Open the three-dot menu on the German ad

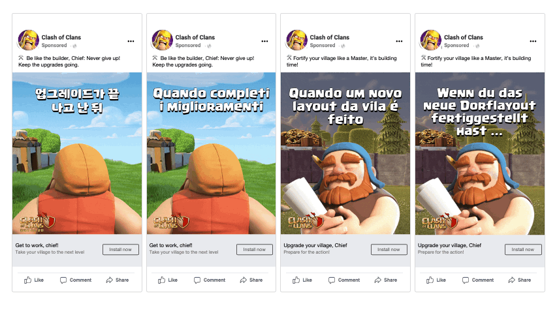coord(533,41)
